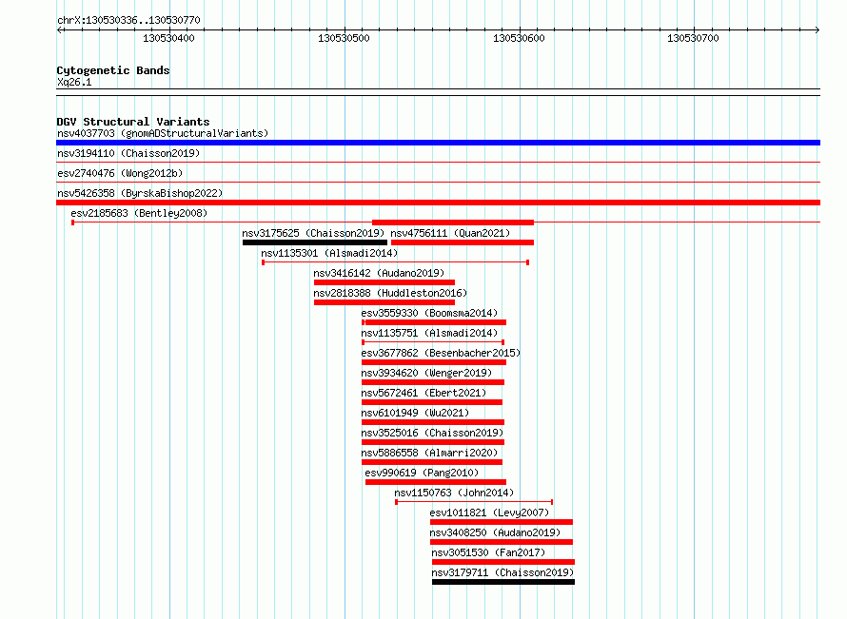Click nsv1135751 (Alsmadi2014) label

429,333
